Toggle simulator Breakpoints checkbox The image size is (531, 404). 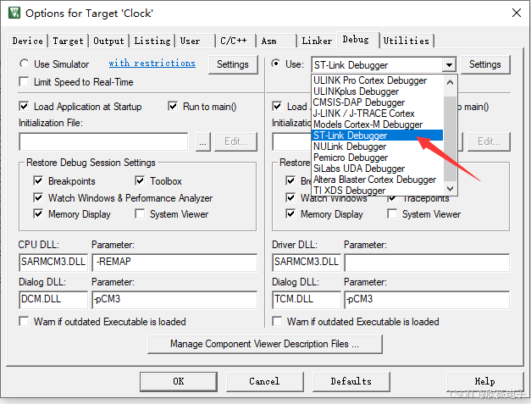[38, 180]
